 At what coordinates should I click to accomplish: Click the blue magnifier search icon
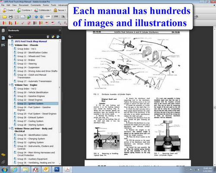(59, 23)
